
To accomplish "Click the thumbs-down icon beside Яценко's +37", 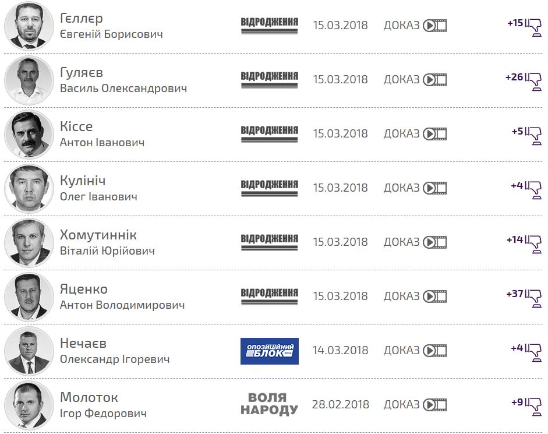I will click(536, 298).
